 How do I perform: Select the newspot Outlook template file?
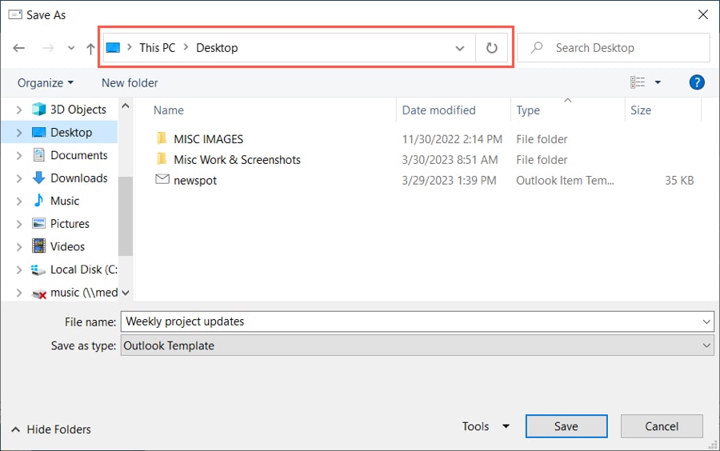[194, 180]
